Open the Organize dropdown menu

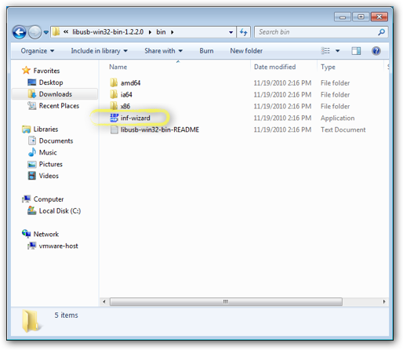pos(38,51)
